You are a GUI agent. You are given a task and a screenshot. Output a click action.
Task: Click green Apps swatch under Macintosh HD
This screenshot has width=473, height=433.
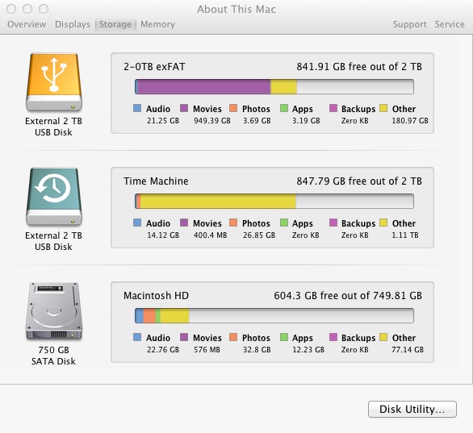[284, 337]
